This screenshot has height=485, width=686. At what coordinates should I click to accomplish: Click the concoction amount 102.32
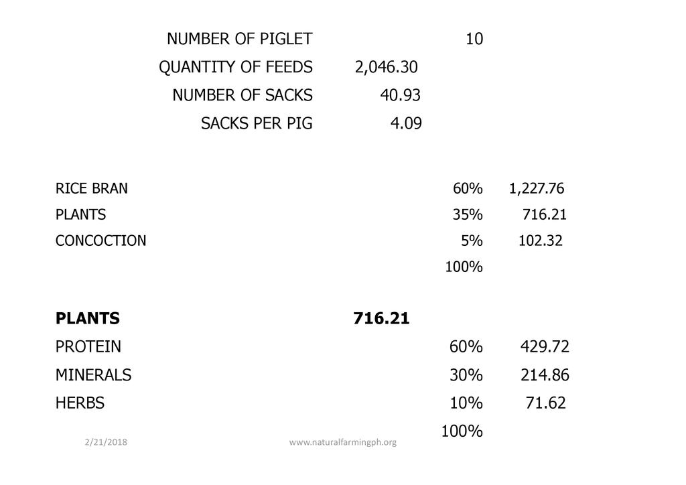540,240
